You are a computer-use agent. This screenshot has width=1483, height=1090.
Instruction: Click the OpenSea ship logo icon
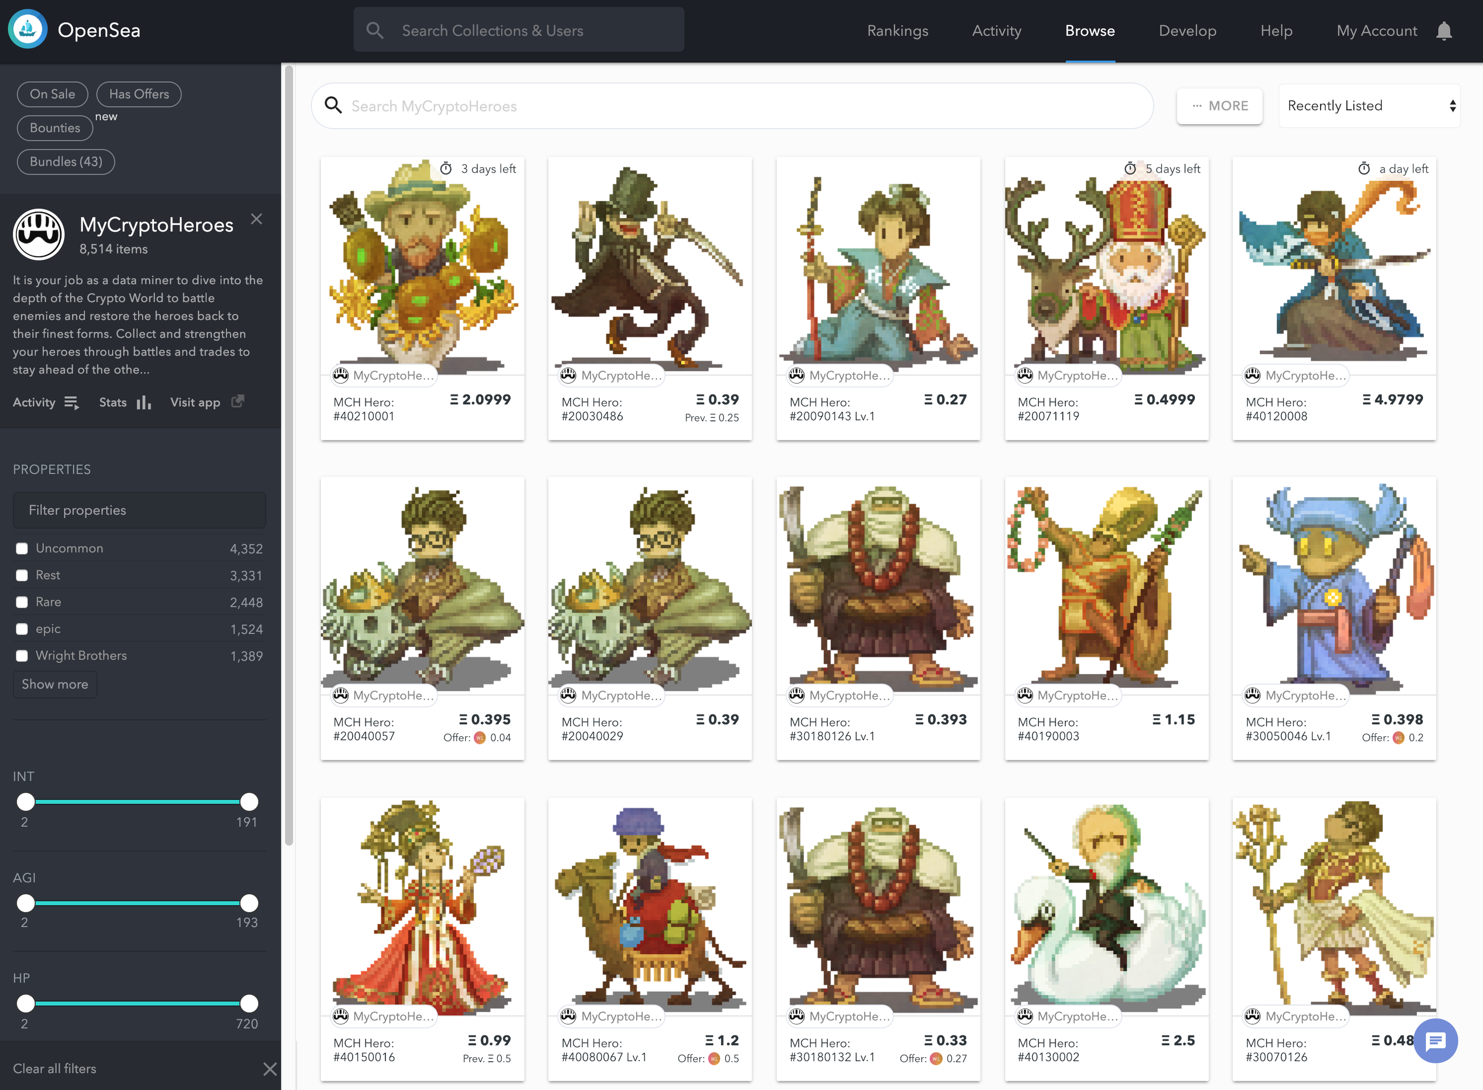[28, 30]
